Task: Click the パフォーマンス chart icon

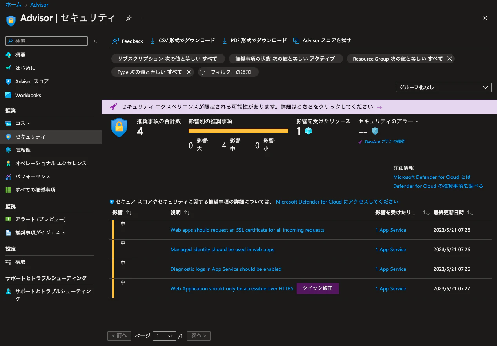Action: [x=9, y=177]
